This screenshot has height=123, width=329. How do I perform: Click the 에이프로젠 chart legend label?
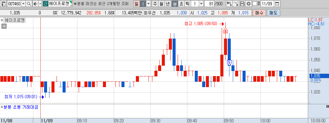pyautogui.click(x=14, y=20)
